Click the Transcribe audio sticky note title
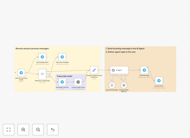190x138 pixels. pos(64,76)
